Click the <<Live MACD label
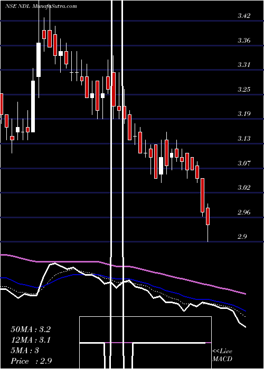The width and height of the screenshot is (264, 369). [x=222, y=355]
